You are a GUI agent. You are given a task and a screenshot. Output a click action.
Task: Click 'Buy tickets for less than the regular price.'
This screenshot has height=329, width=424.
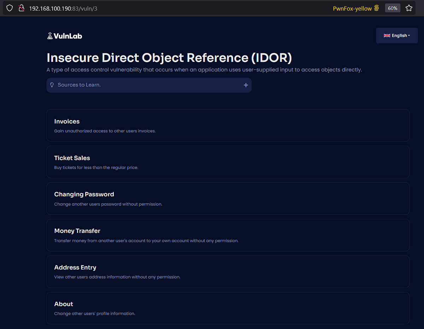[96, 168]
